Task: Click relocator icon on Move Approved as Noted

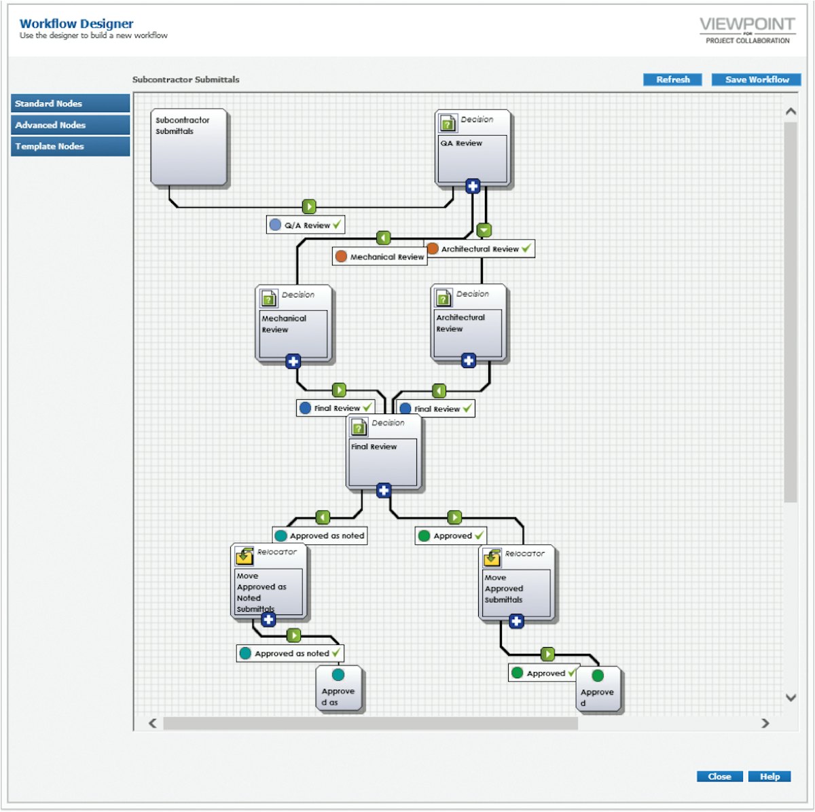Action: (244, 556)
